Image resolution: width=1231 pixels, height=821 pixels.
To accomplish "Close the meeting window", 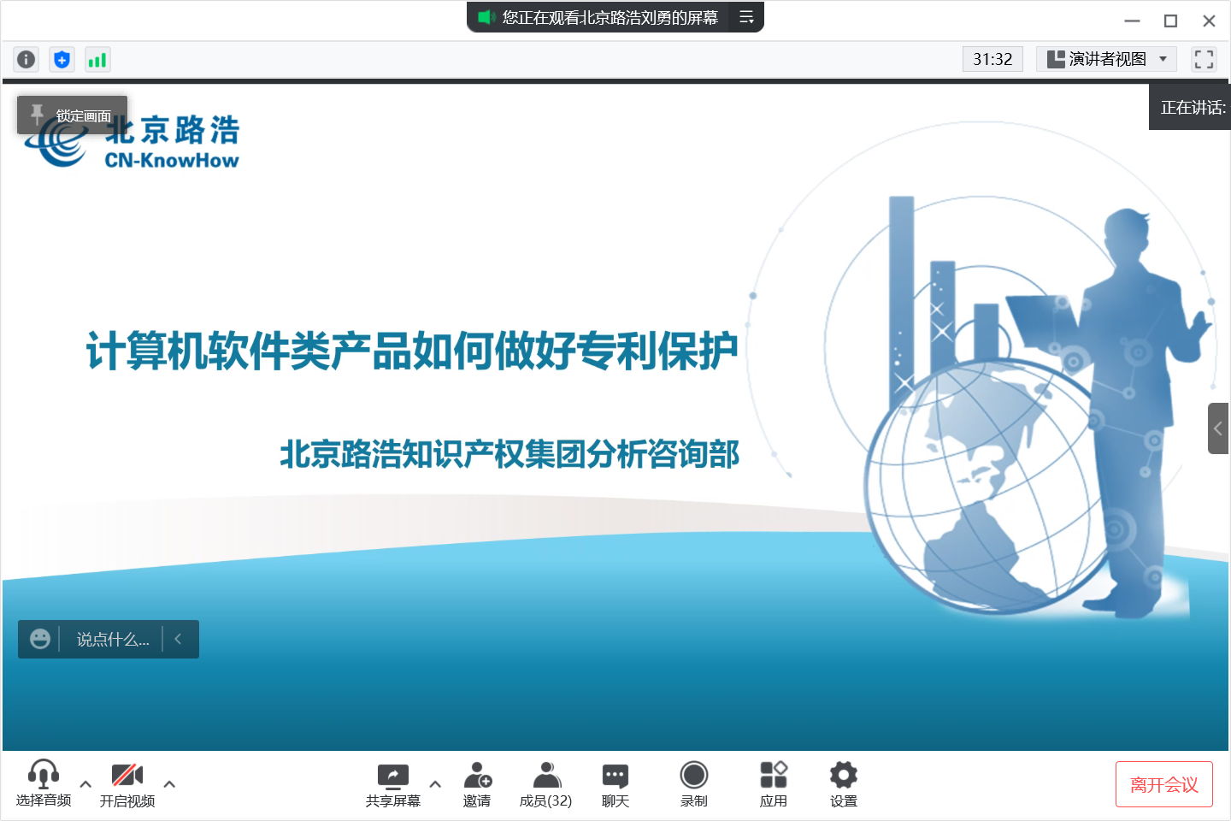I will 1209,21.
